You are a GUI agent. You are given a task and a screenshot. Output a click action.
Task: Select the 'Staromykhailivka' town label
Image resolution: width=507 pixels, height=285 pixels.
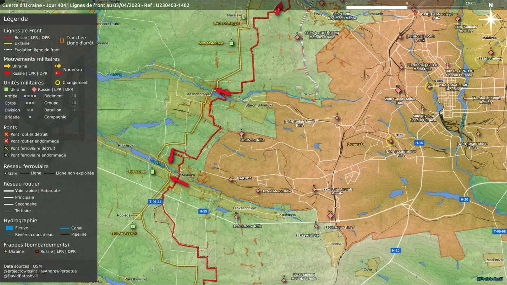pos(259,105)
